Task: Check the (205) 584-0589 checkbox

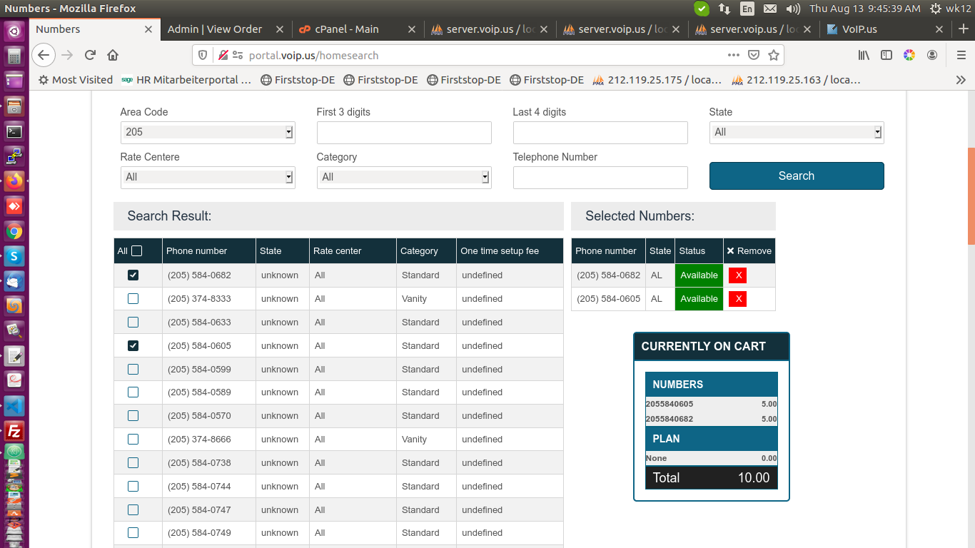Action: coord(133,392)
